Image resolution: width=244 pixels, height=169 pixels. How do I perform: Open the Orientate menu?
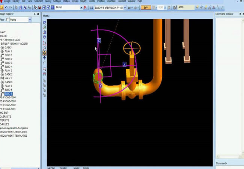(x=111, y=1)
